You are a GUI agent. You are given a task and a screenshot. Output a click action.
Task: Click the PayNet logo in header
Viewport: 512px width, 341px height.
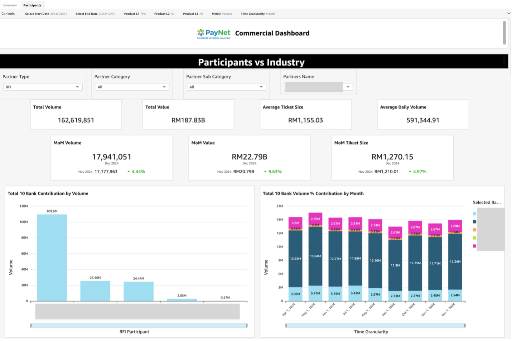click(214, 33)
